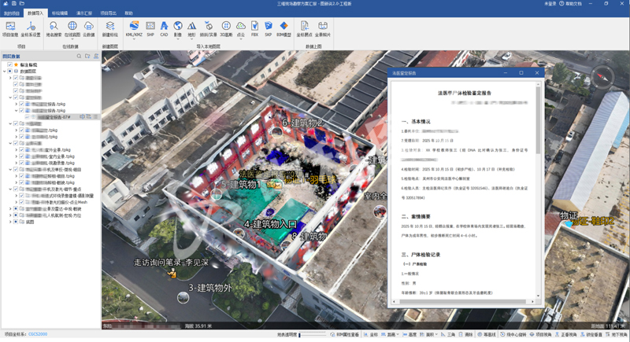Toggle checkbox of 点云Mesh layer
Image resolution: width=630 pixels, height=342 pixels.
[22, 202]
